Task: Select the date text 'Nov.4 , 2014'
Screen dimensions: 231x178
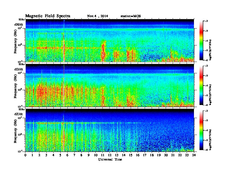Action: [97, 16]
